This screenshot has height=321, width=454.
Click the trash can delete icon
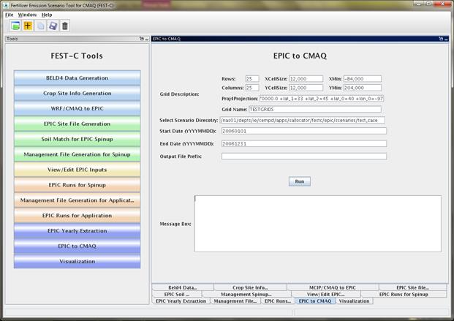tap(65, 26)
